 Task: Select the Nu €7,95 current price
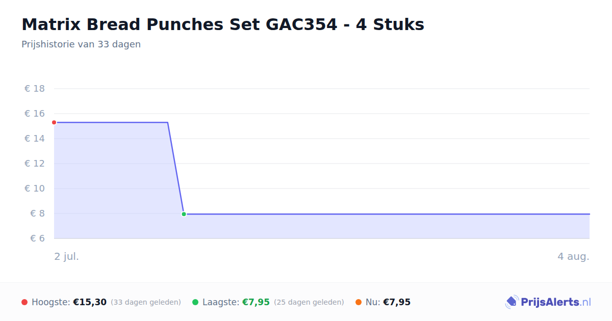(397, 302)
